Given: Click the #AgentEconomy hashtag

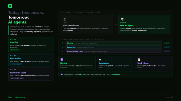Looking at the screenshot, I should [20, 97].
